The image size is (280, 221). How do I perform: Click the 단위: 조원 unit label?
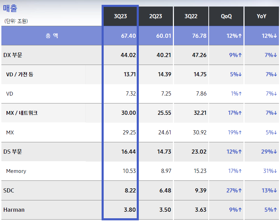pos(16,21)
